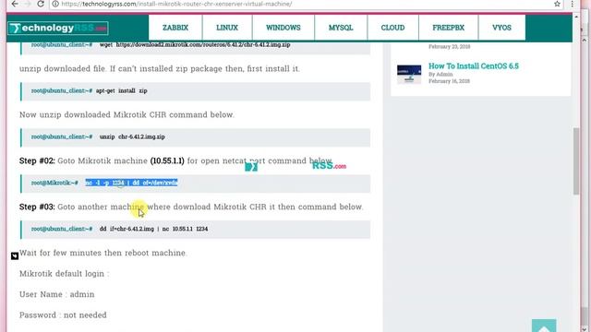591x332 pixels.
Task: Click the scroll-up arrow of inner scrollbar
Action: pyautogui.click(x=576, y=17)
